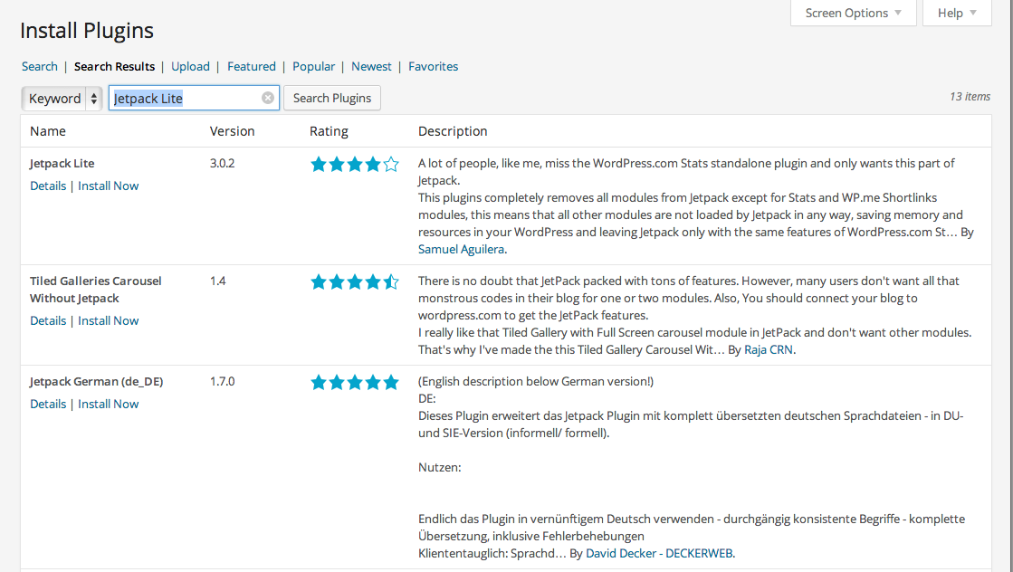Open the Featured plugins tab
Image resolution: width=1013 pixels, height=572 pixels.
tap(252, 66)
